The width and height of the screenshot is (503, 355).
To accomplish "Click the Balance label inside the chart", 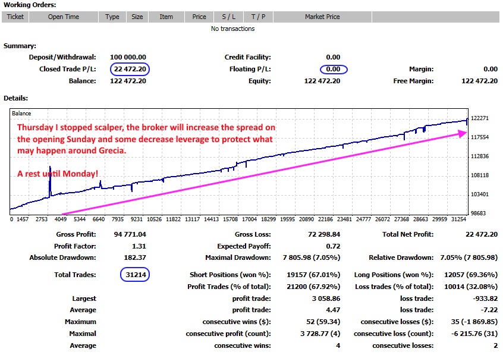I will click(21, 114).
